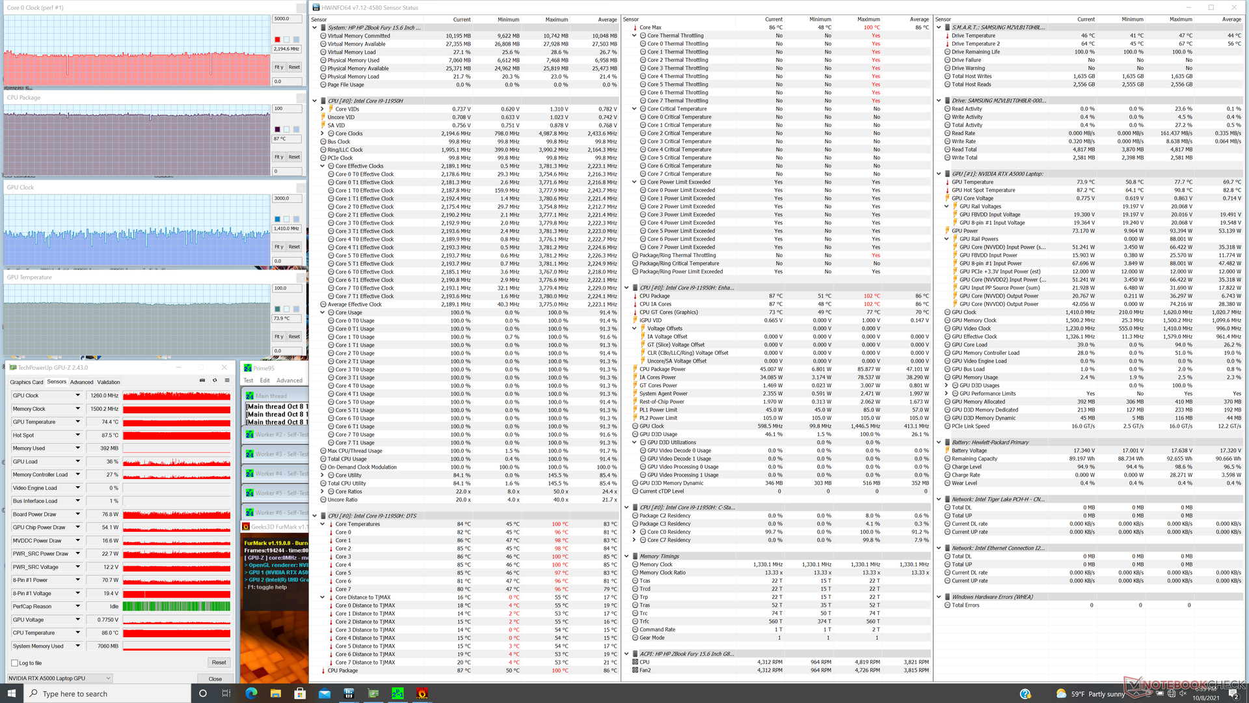Open File Explorer from the taskbar
The height and width of the screenshot is (703, 1249).
click(275, 693)
